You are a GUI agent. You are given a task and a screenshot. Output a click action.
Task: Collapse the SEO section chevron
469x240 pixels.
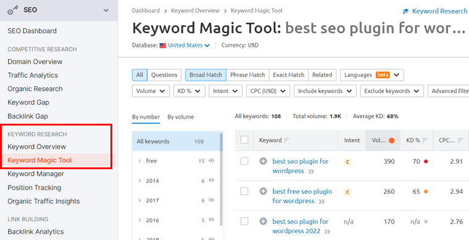106,10
